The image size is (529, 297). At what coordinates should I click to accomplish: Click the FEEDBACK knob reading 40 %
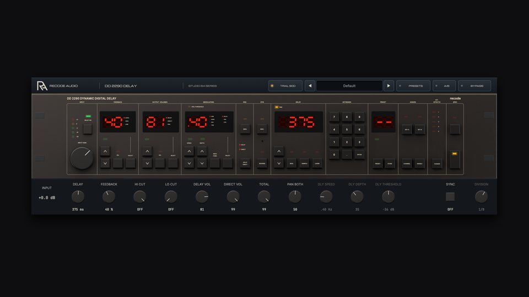click(x=109, y=197)
